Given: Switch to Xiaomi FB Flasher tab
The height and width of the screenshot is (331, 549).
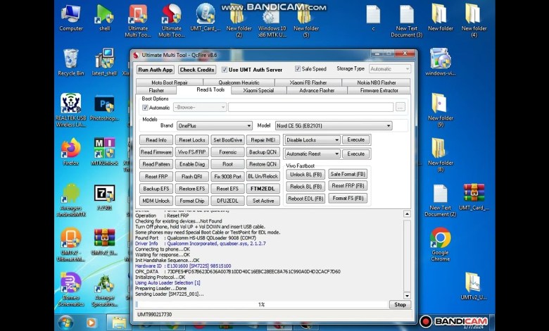Looking at the screenshot, I should point(308,82).
